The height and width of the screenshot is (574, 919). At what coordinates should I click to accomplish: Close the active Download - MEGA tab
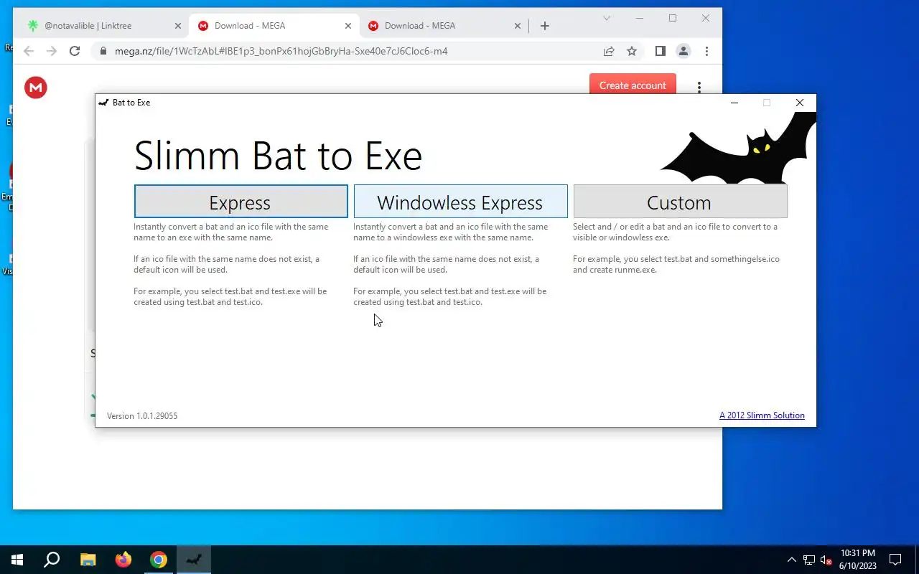(348, 26)
